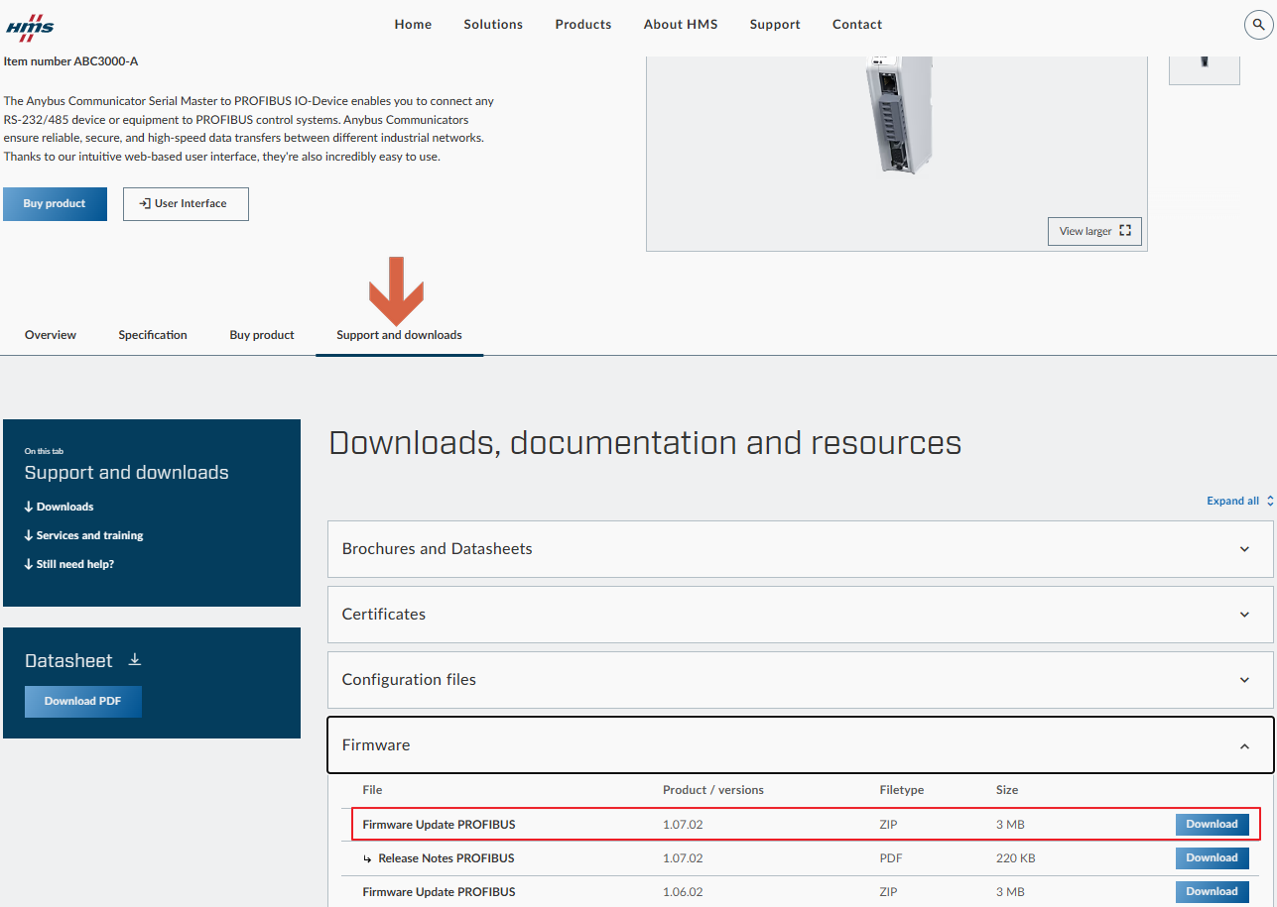This screenshot has width=1277, height=907.
Task: Click the Size column header
Action: (x=1007, y=790)
